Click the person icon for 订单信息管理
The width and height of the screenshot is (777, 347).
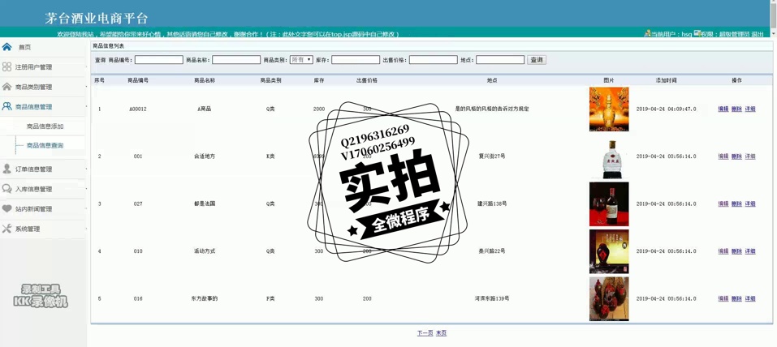pos(7,169)
